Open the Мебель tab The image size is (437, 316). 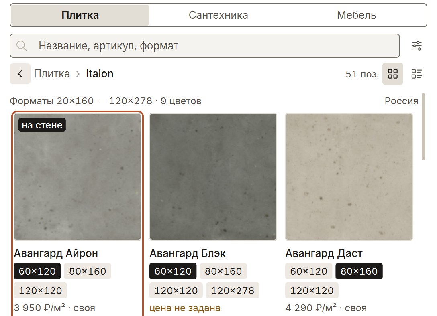(356, 15)
